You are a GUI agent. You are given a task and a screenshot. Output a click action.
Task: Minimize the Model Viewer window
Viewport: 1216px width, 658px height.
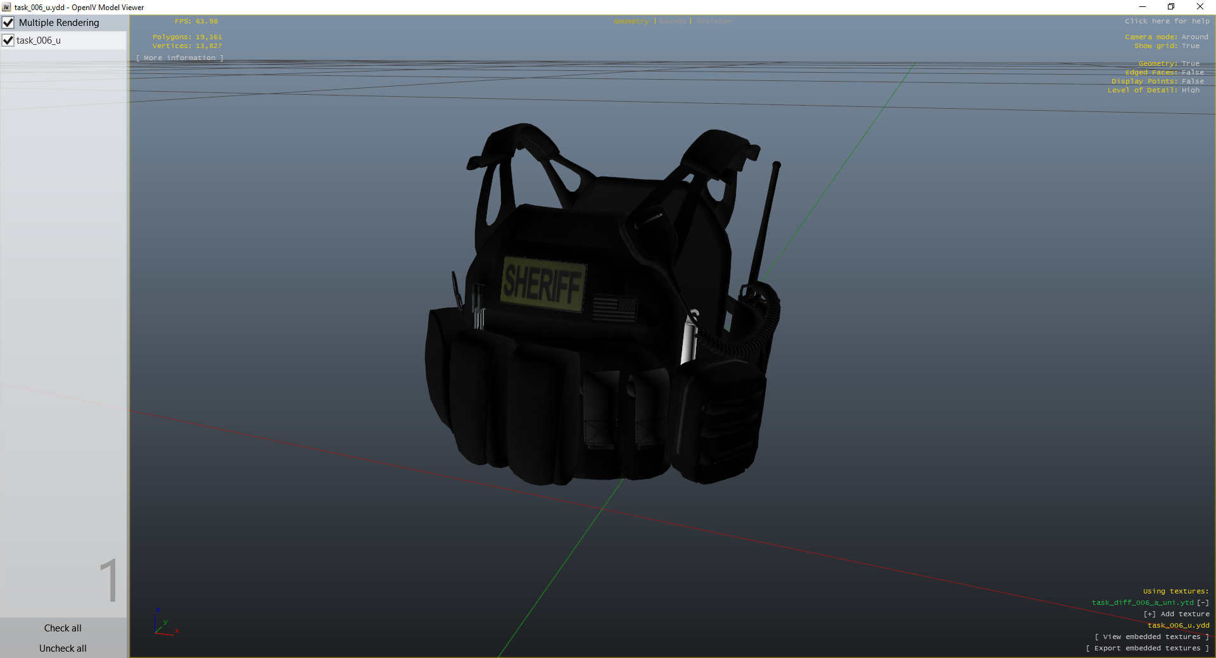[x=1142, y=7]
